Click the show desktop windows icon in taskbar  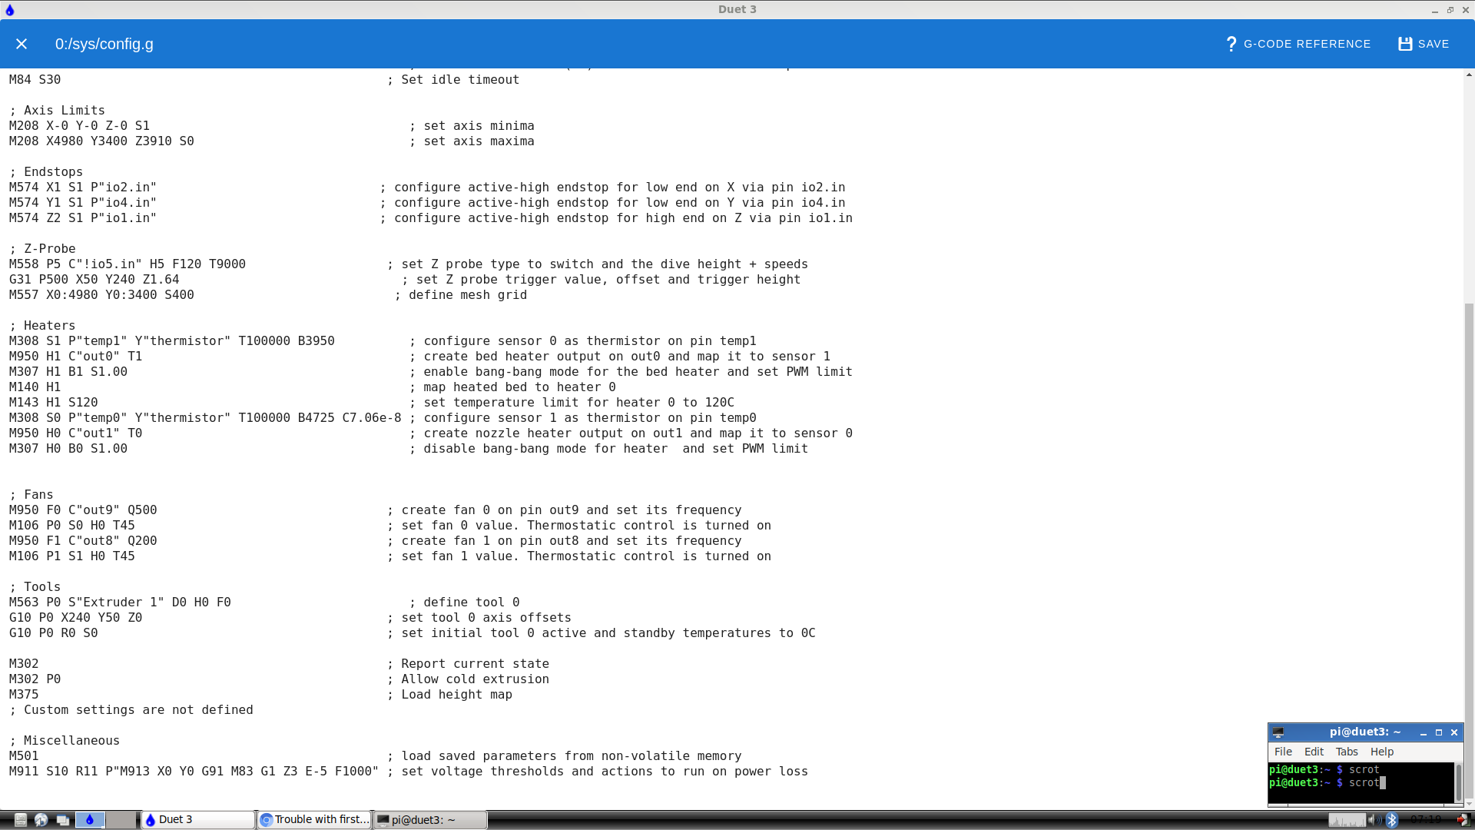[x=63, y=820]
